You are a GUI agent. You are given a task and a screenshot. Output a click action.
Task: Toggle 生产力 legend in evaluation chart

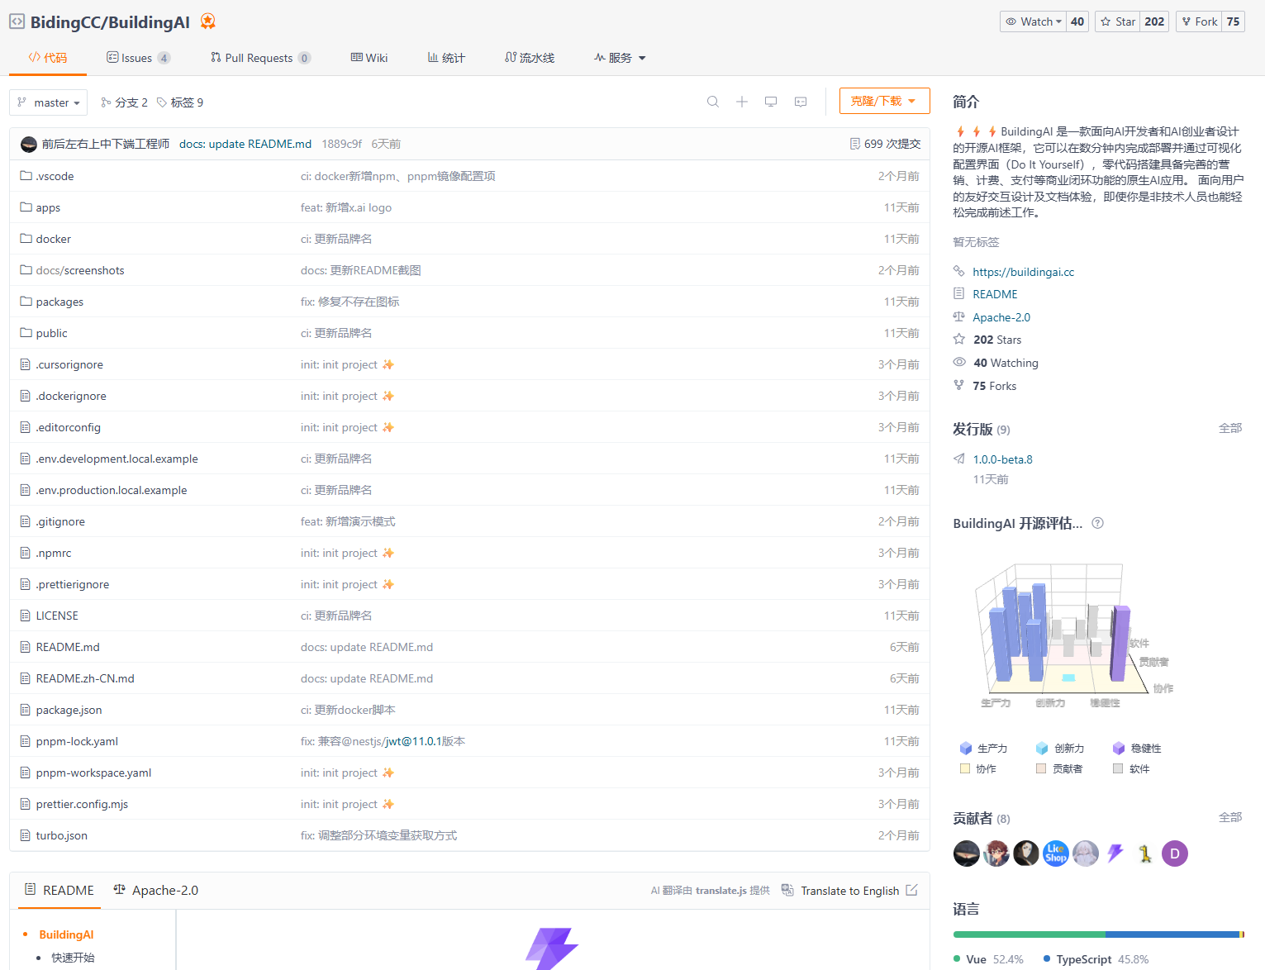coord(983,748)
